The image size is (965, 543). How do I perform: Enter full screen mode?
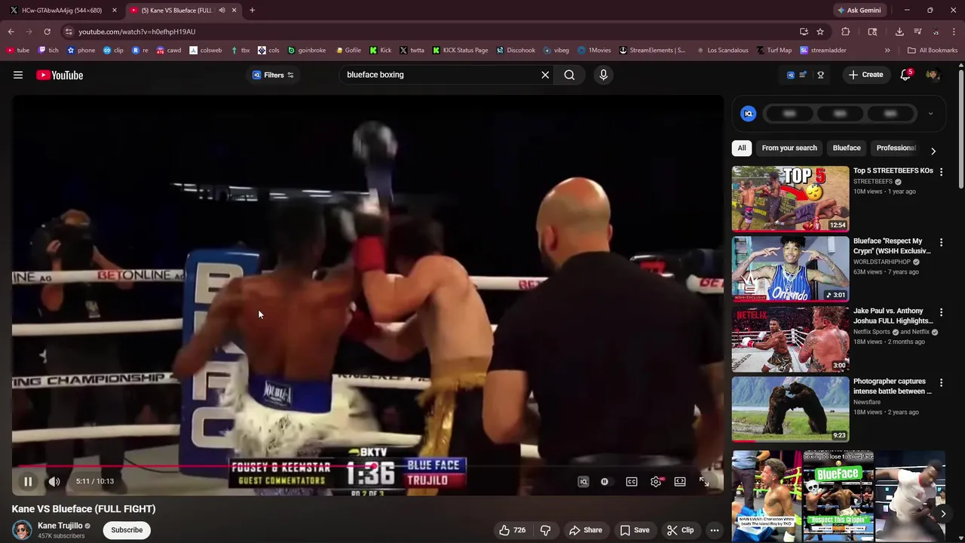tap(704, 482)
